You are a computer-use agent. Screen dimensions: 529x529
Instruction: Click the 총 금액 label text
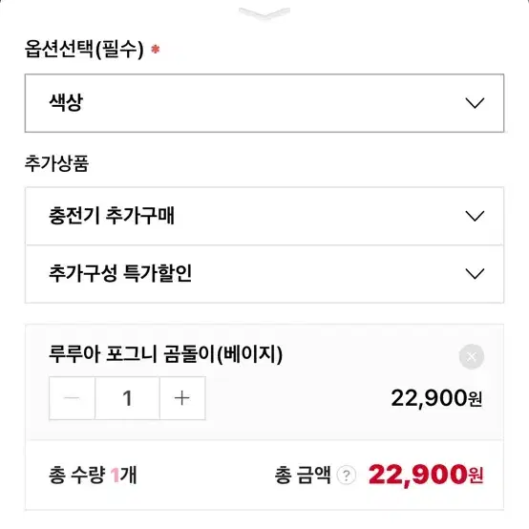click(303, 475)
